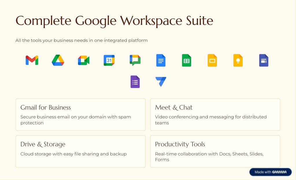
Task: Click the Google Calendar icon
Action: point(109,60)
